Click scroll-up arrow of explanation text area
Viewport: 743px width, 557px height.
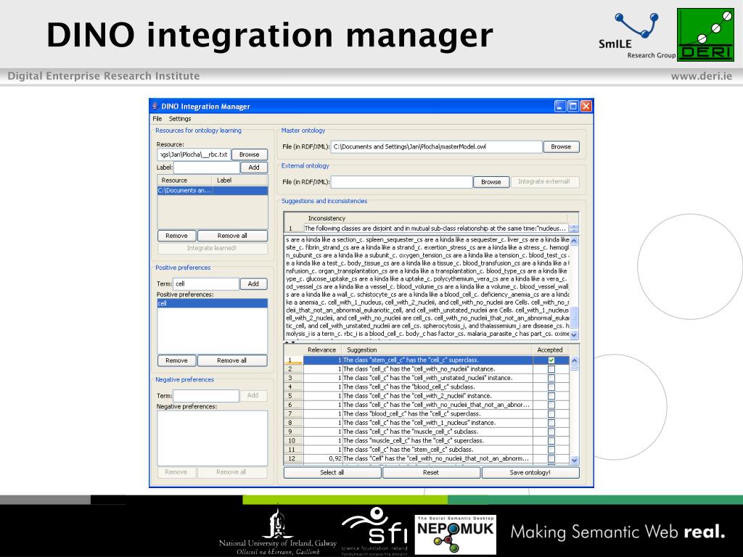pyautogui.click(x=575, y=241)
